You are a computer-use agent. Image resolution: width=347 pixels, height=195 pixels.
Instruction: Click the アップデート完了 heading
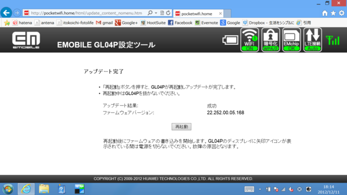coord(104,71)
